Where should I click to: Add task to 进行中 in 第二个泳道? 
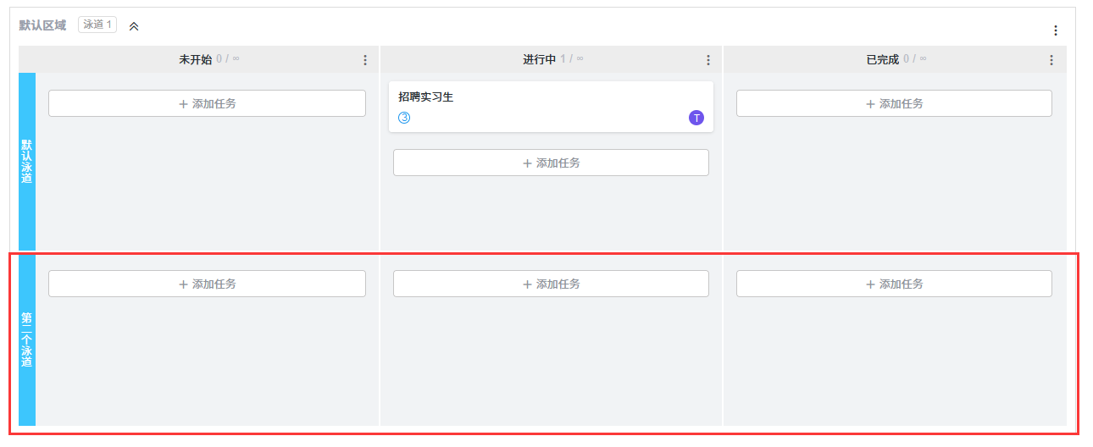[x=551, y=284]
